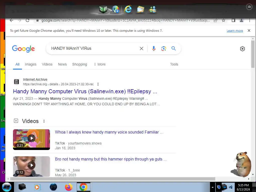
Task: Switch to the Images tab
Action: 30,64
